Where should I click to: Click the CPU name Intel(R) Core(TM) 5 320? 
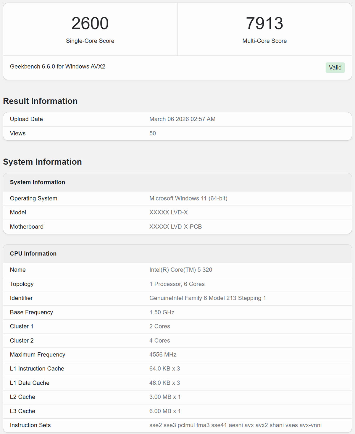(180, 270)
